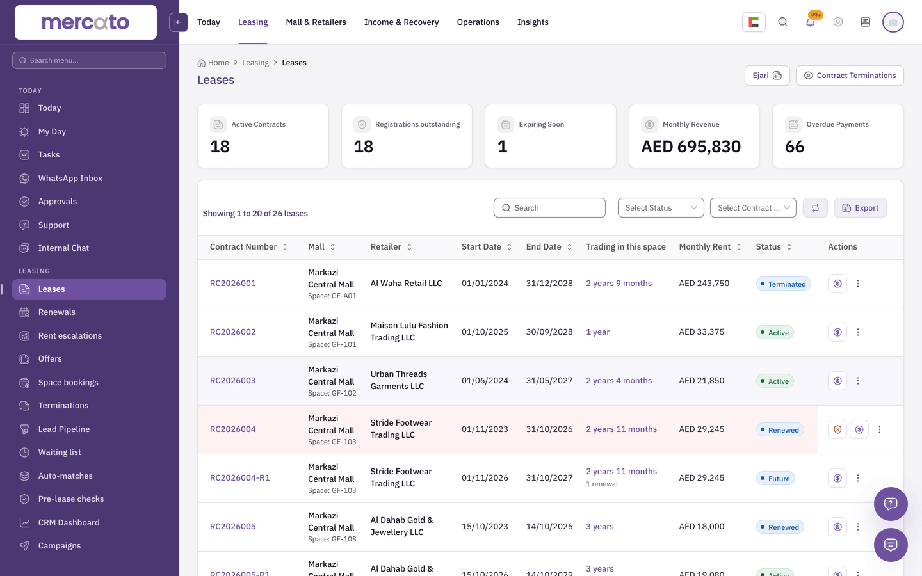The height and width of the screenshot is (576, 922).
Task: Click the shield icon in RC2026004 row
Action: (x=837, y=429)
